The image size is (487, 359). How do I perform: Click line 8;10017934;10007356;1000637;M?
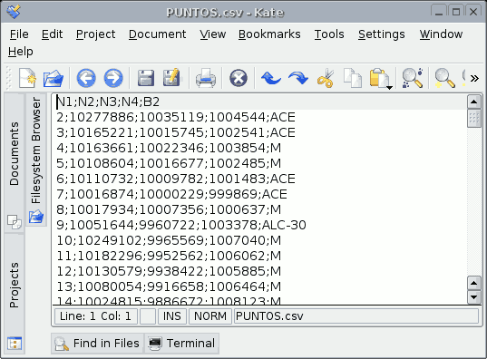169,209
